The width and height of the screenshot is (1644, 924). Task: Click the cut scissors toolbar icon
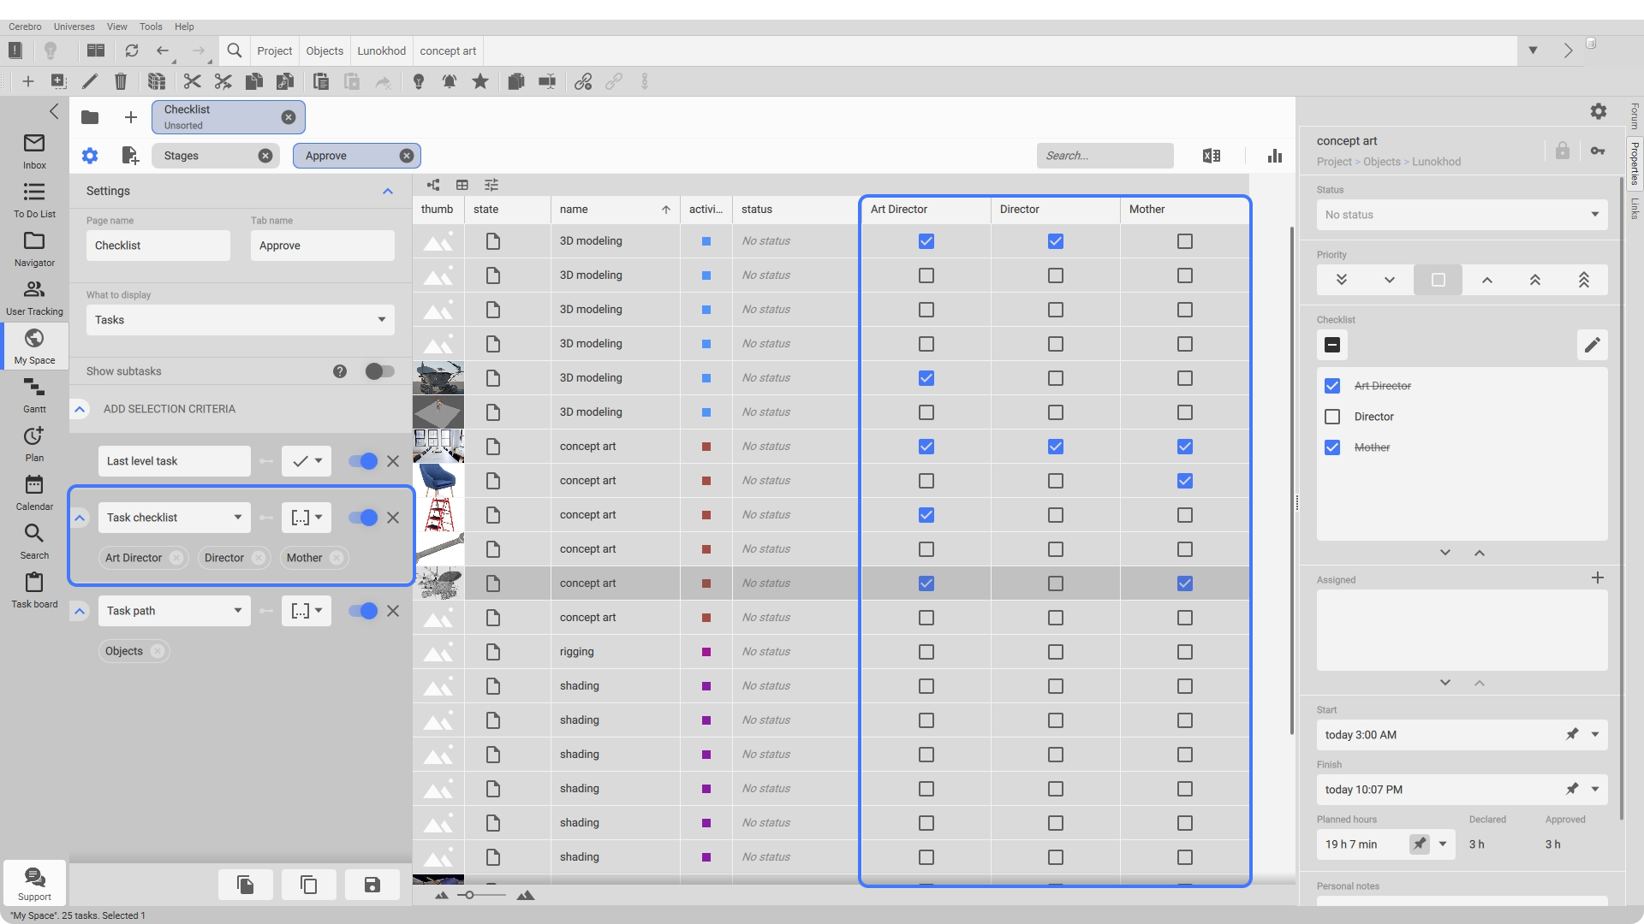[x=192, y=81]
